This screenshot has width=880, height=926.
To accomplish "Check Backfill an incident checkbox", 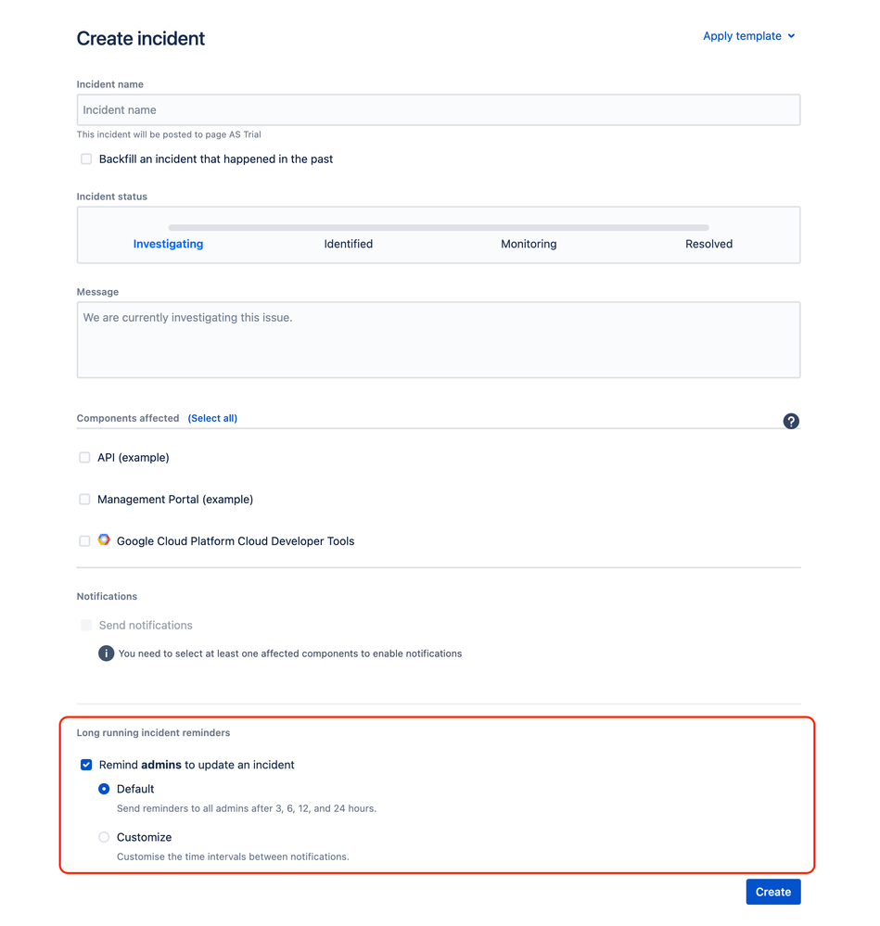I will 86,159.
